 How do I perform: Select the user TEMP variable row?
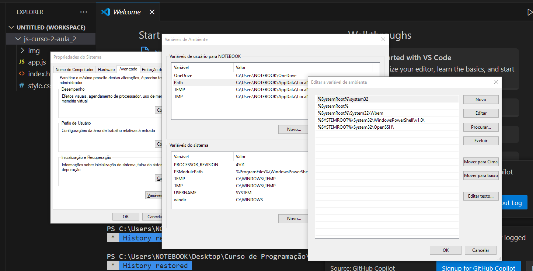(x=240, y=90)
